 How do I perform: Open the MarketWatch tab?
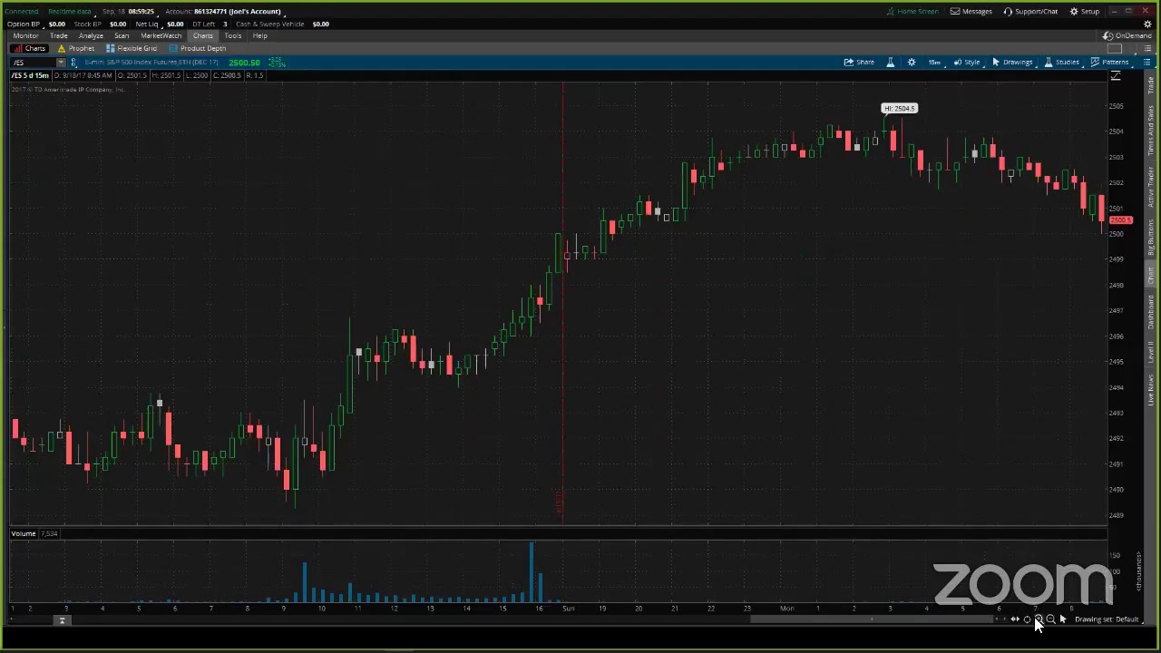161,35
